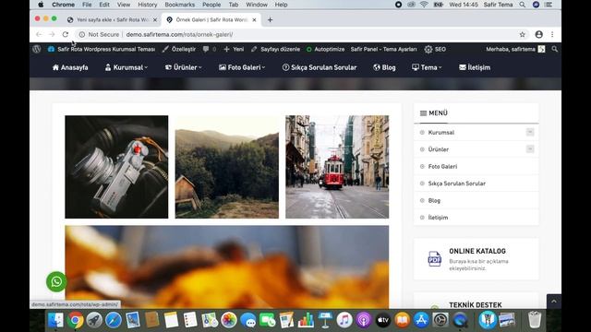Open SEO item in admin bar
Screen dimensions: 591x332
[x=435, y=49]
